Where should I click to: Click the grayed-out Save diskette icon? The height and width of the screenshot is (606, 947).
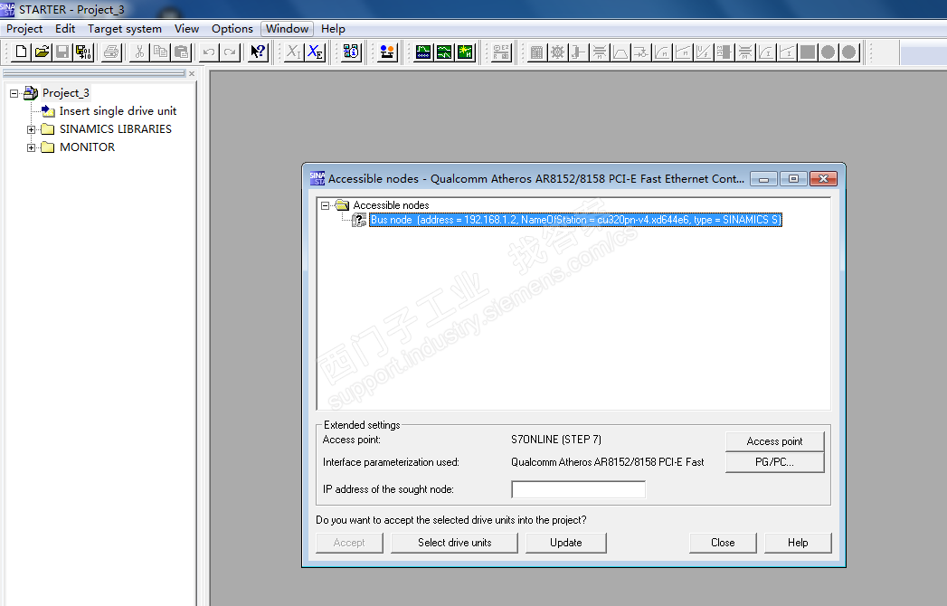pos(62,52)
